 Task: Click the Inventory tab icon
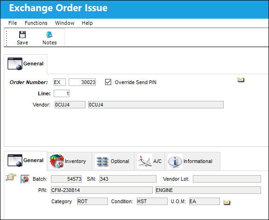tap(57, 161)
